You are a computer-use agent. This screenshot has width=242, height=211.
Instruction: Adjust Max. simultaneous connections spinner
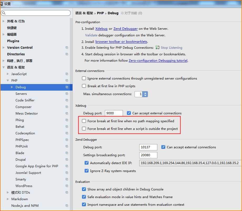145,94
